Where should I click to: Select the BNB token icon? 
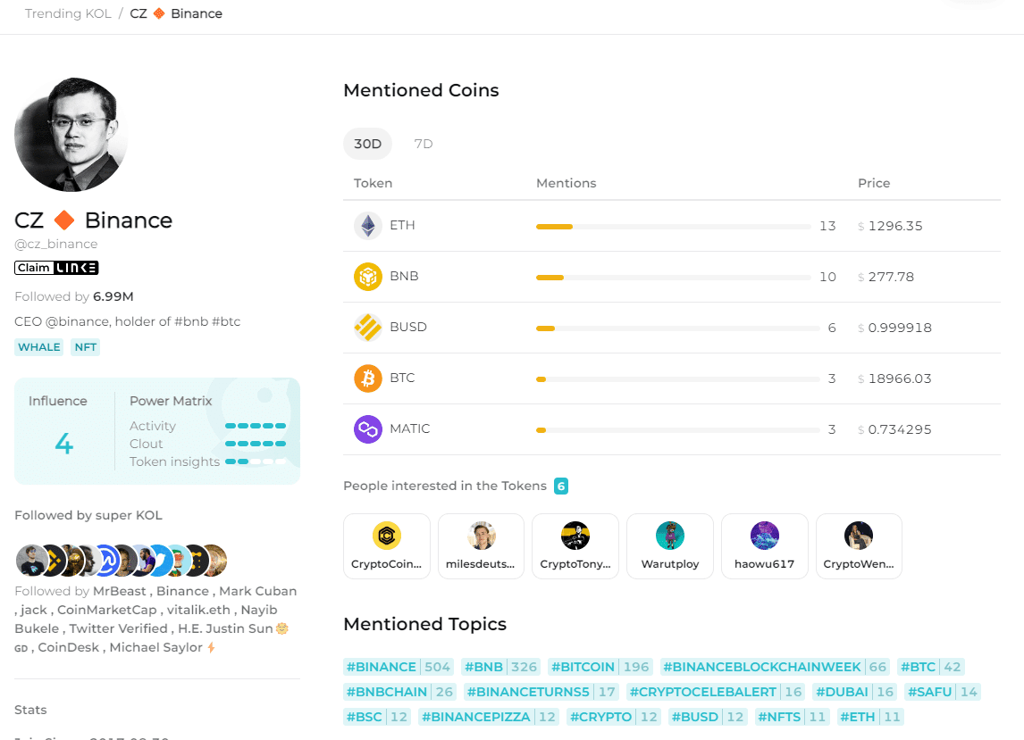(x=367, y=277)
